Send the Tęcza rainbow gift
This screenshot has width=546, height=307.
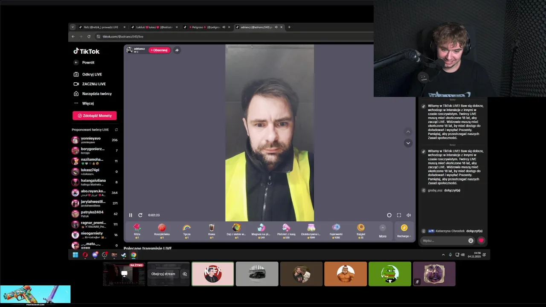coord(186,231)
